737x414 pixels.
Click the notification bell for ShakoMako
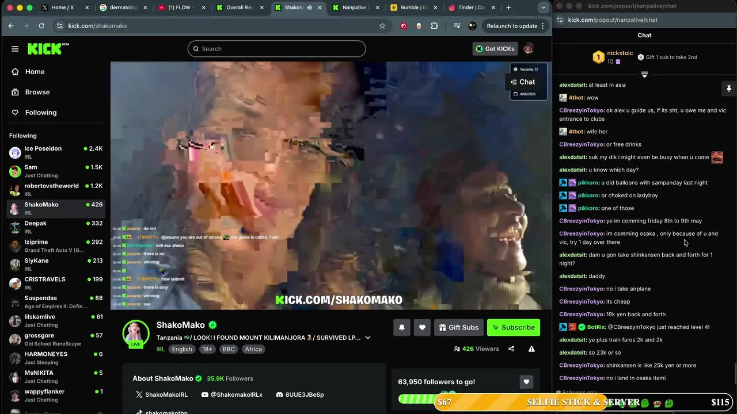pos(402,327)
